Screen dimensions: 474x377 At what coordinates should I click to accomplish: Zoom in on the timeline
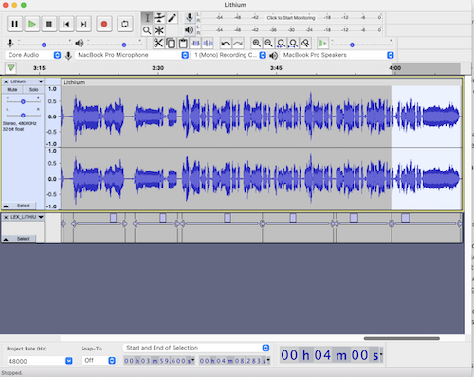pos(256,43)
